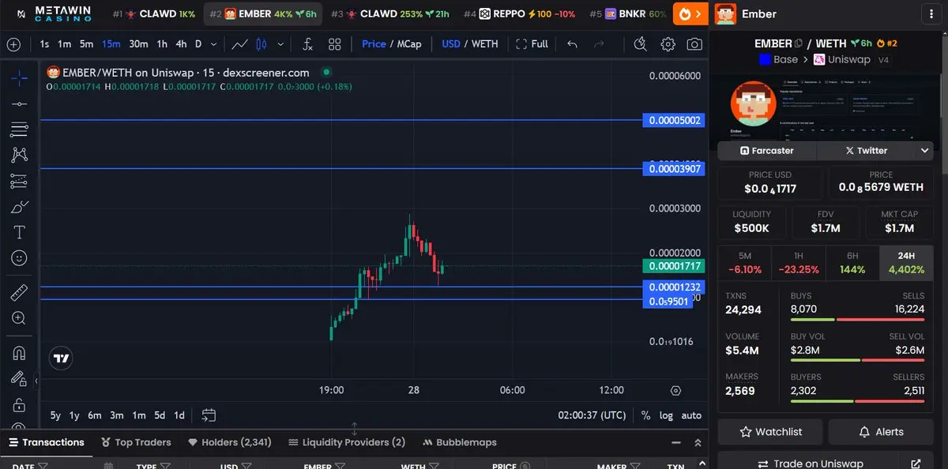Image resolution: width=948 pixels, height=469 pixels.
Task: Set interval to 5m
Action: 86,44
